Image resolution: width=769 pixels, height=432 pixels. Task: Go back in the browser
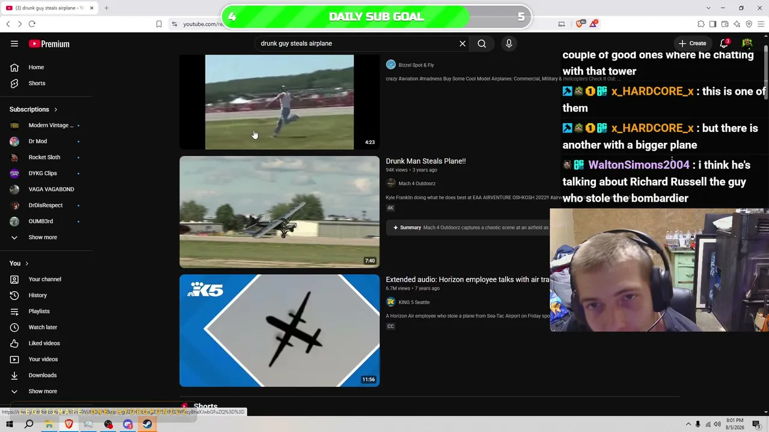click(8, 24)
